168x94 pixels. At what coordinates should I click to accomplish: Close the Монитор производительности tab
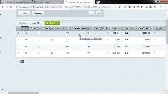point(93,2)
